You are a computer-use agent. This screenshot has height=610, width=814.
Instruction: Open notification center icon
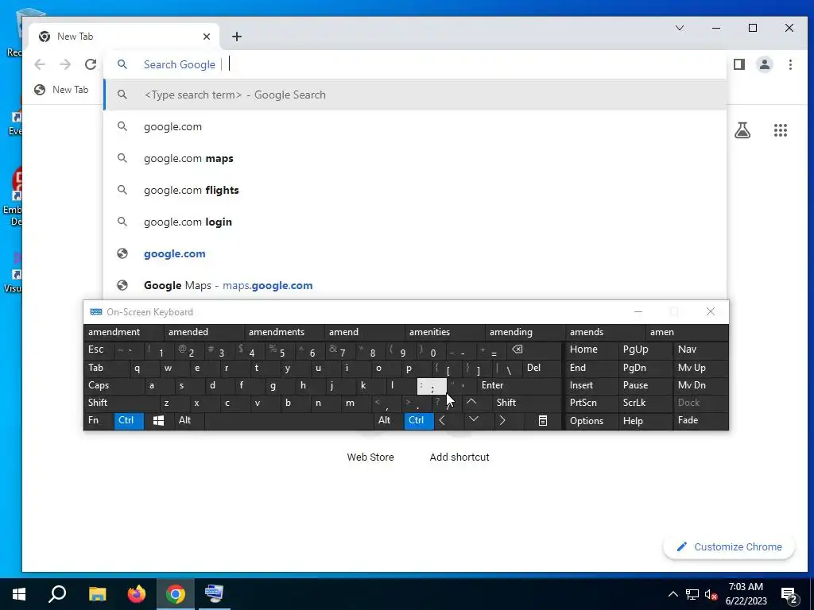(x=789, y=595)
